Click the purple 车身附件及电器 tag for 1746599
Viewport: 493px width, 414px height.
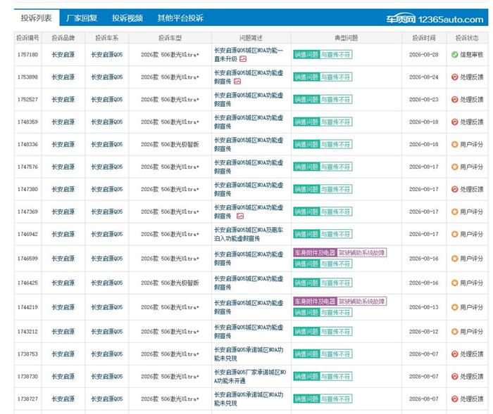click(315, 252)
